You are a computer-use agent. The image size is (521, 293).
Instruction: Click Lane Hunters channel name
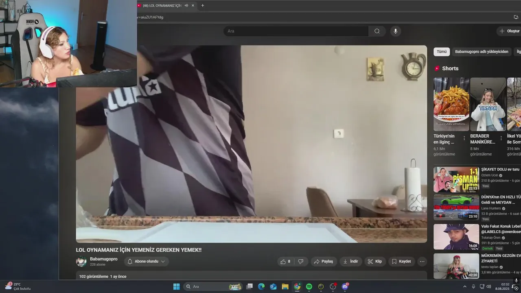click(491, 208)
